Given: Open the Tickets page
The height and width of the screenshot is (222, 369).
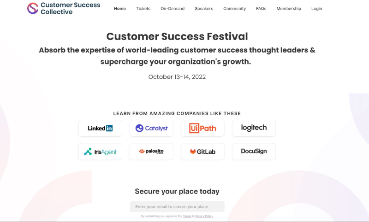Looking at the screenshot, I should 143,9.
